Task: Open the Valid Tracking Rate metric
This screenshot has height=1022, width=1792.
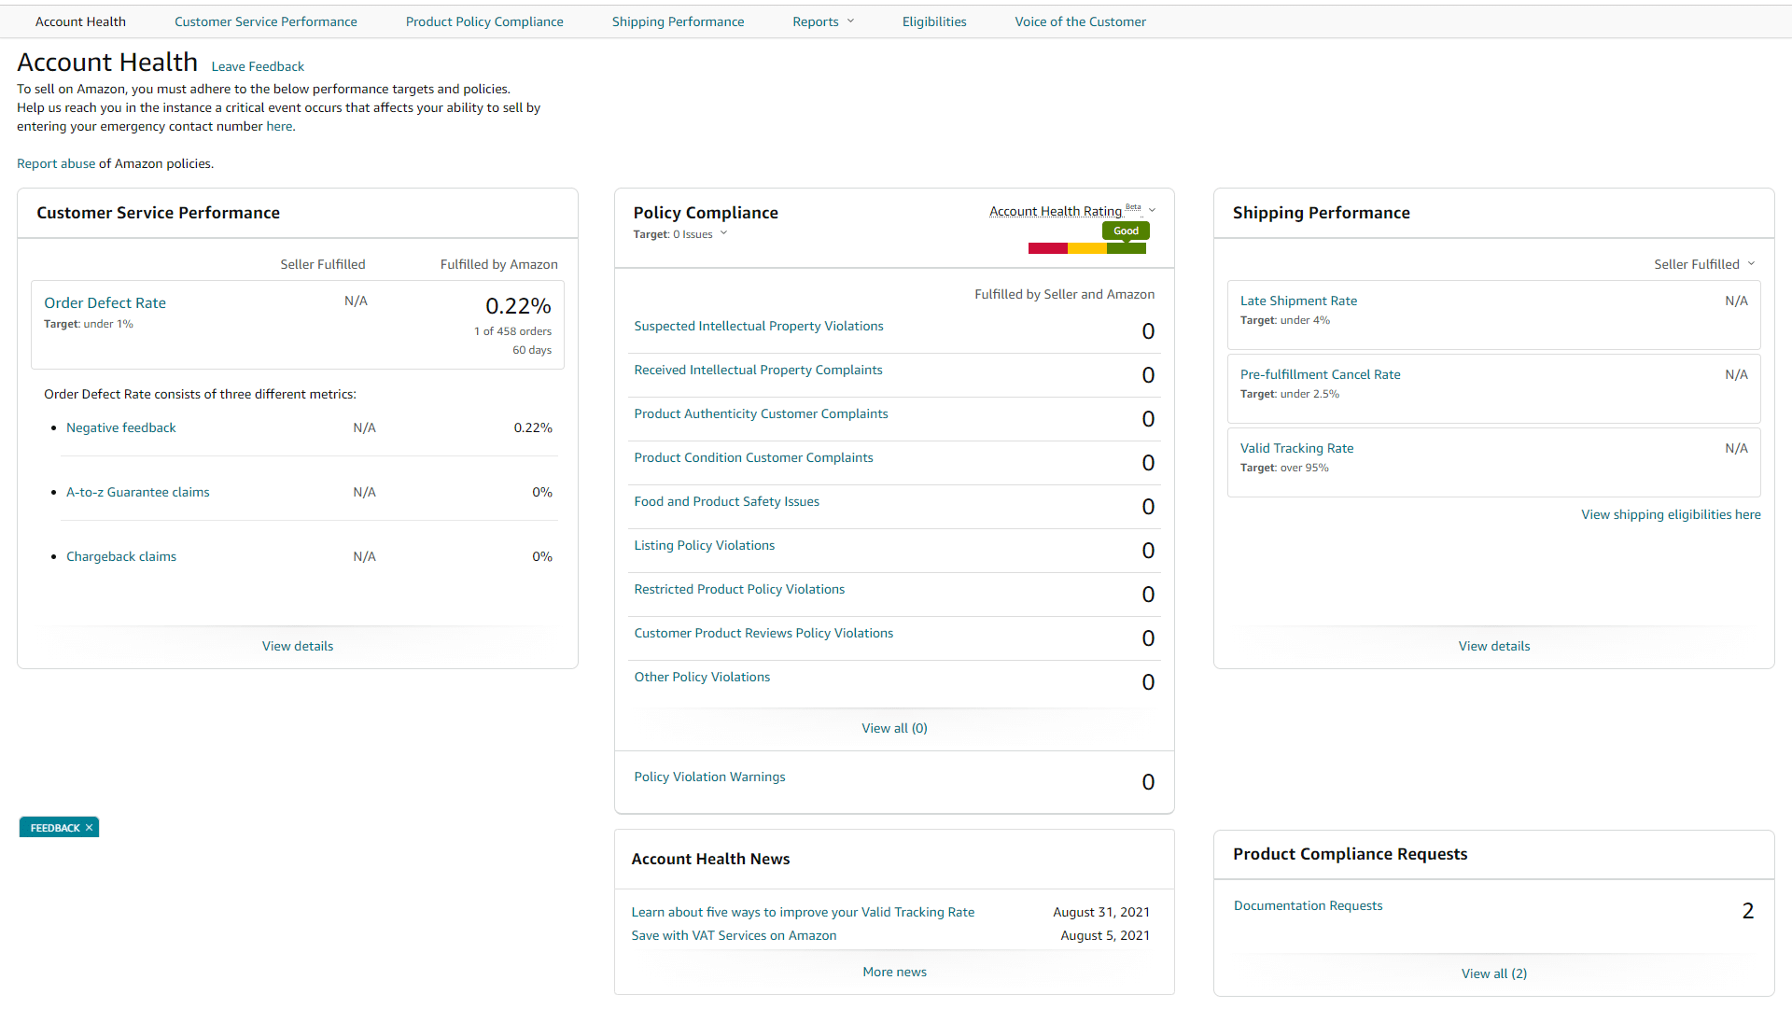Action: point(1296,448)
